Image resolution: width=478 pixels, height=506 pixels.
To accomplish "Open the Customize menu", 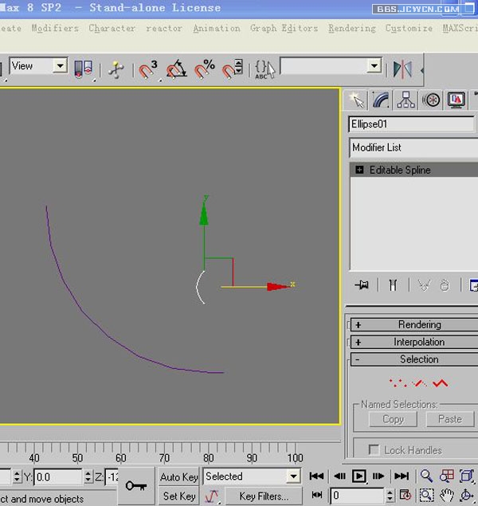I will pos(409,29).
